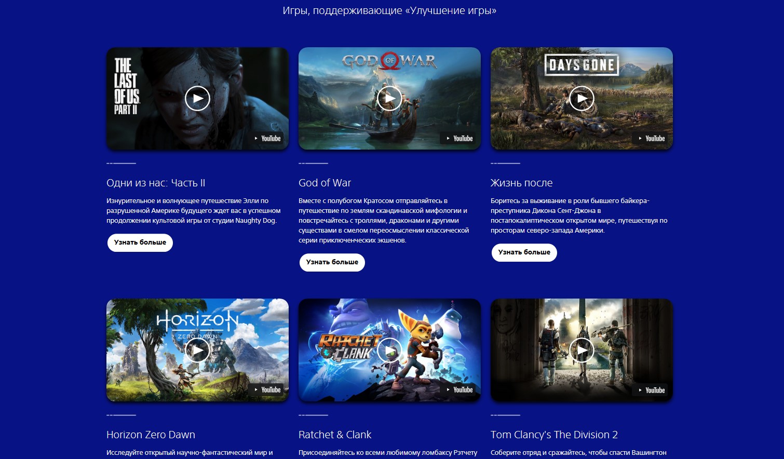Play The Division 2 video
Screen dimensions: 784x459
point(582,350)
